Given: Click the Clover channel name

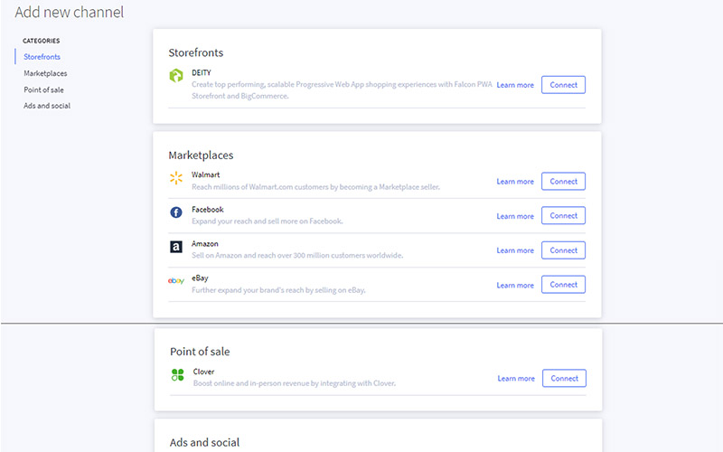Looking at the screenshot, I should pyautogui.click(x=204, y=372).
